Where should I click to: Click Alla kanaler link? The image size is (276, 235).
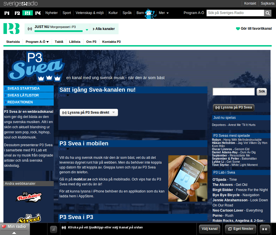click(104, 29)
